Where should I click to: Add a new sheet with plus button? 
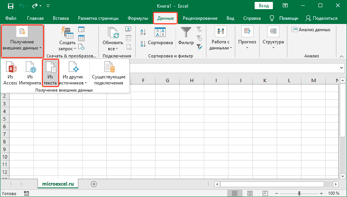pyautogui.click(x=93, y=184)
